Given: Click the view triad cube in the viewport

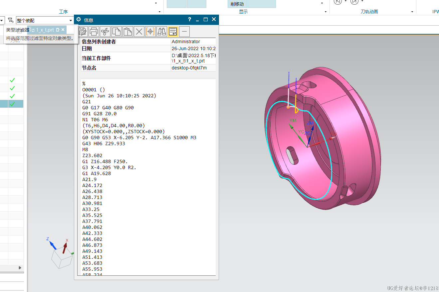Looking at the screenshot, I should pos(62,258).
